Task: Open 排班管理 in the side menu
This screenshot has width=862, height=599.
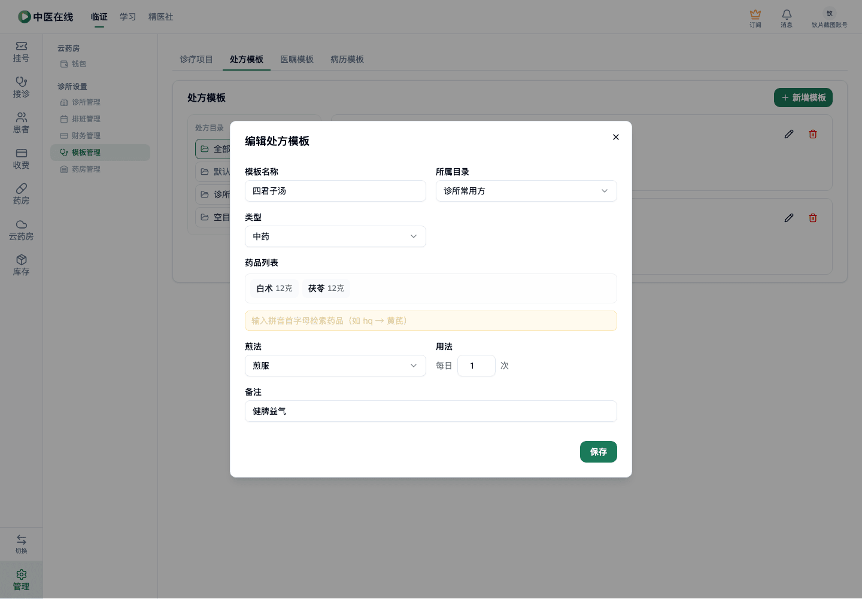Action: point(100,119)
